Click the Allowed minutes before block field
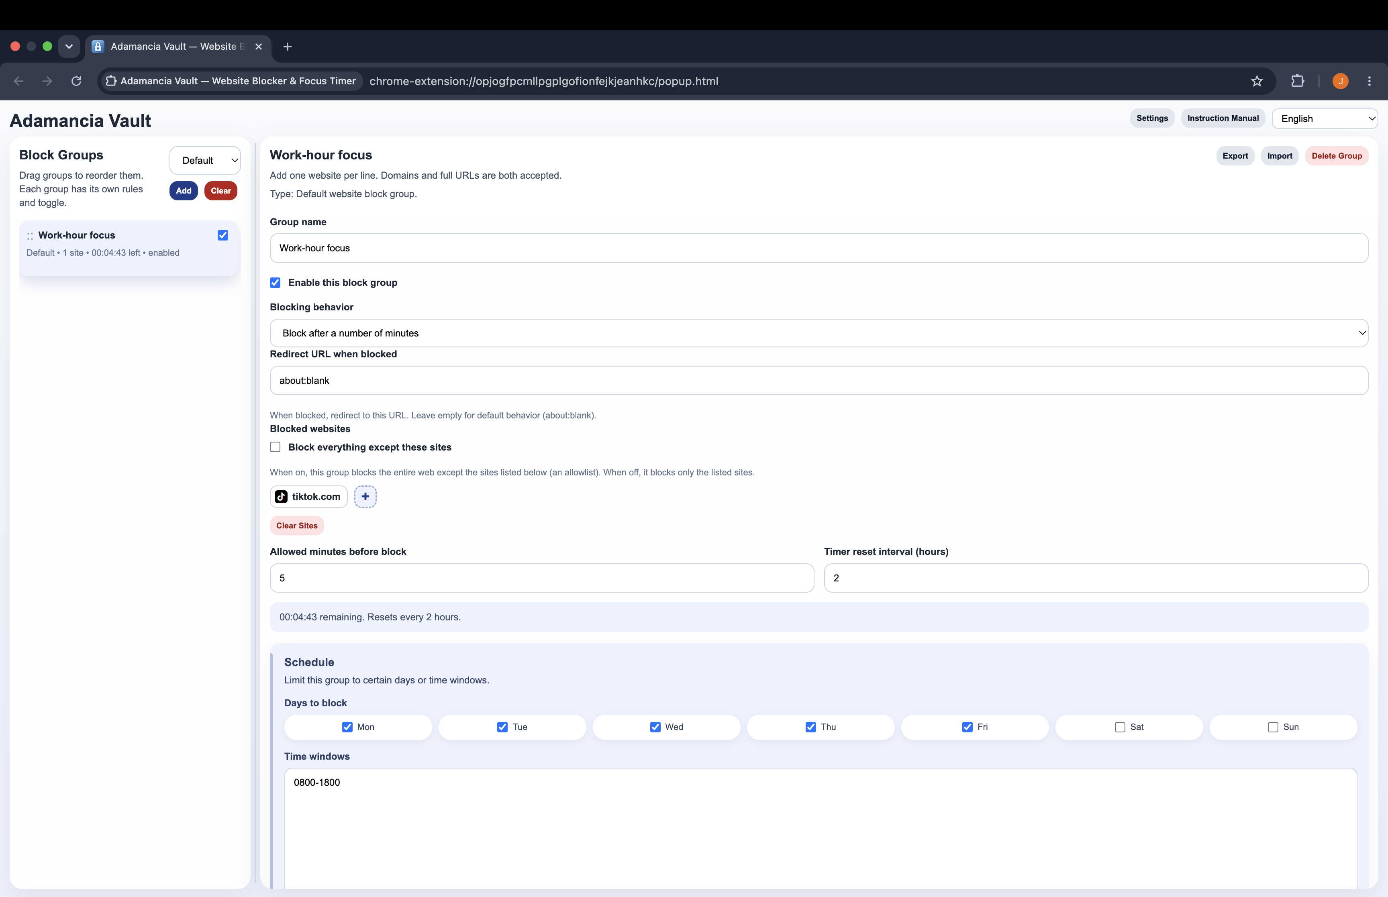 pyautogui.click(x=542, y=578)
